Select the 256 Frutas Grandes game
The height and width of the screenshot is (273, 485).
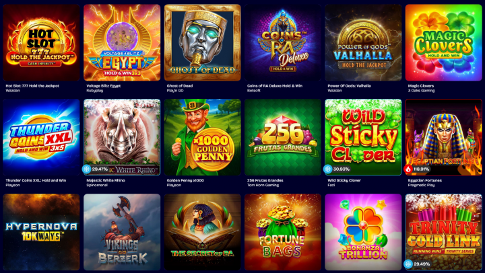(283, 137)
